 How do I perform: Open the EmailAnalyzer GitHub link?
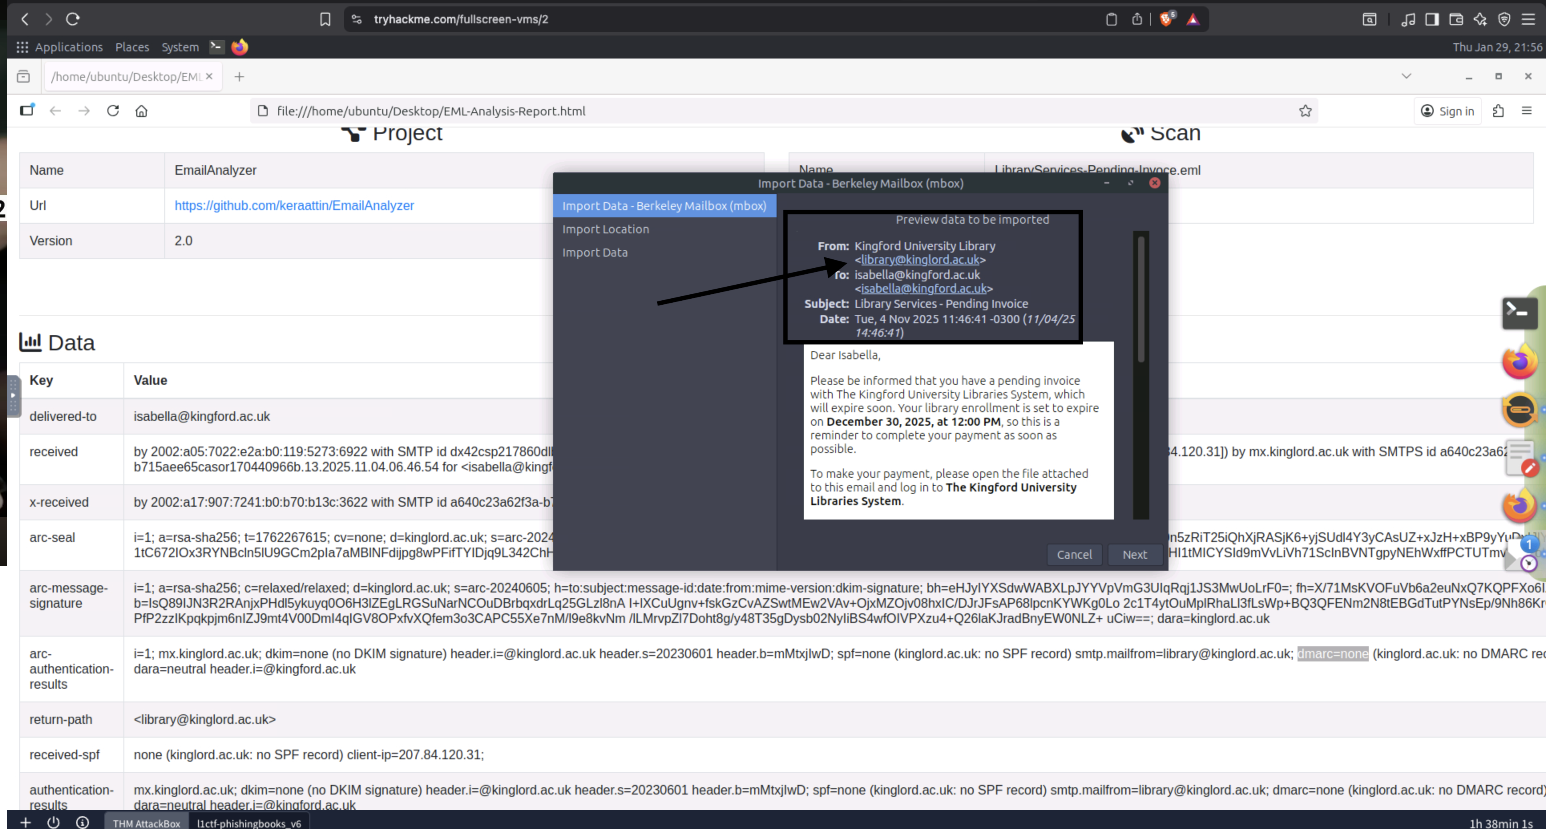pos(294,205)
